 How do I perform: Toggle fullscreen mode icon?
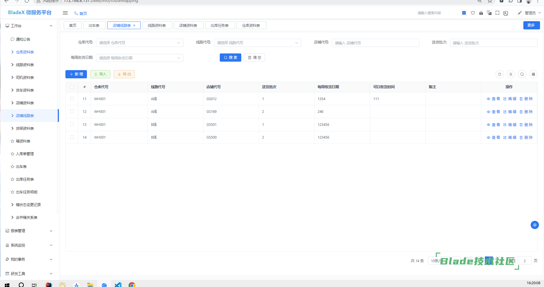point(497,13)
